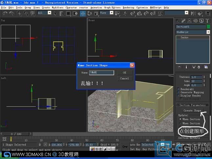Activate the Select and Move tool
The image size is (212, 159).
[x=83, y=13]
